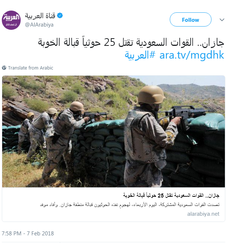Open the @AlArabiya handle link
Image resolution: width=226 pixels, height=243 pixels.
click(x=39, y=25)
